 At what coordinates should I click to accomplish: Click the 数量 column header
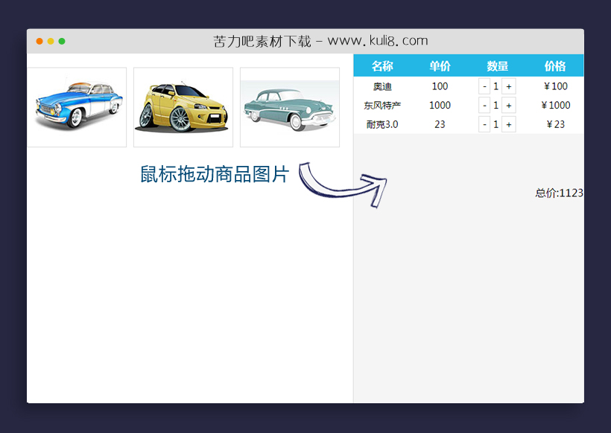click(496, 66)
